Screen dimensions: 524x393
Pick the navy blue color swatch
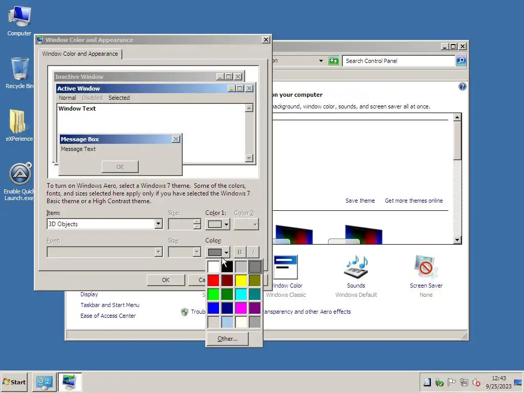click(x=227, y=308)
